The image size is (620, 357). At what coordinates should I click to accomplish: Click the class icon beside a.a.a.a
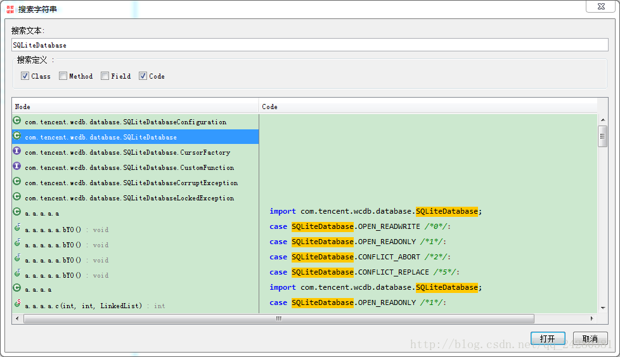pos(16,288)
